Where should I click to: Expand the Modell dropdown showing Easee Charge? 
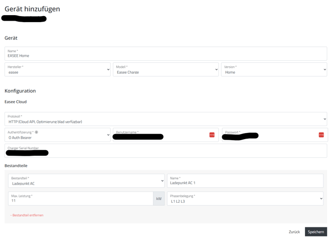(165, 70)
